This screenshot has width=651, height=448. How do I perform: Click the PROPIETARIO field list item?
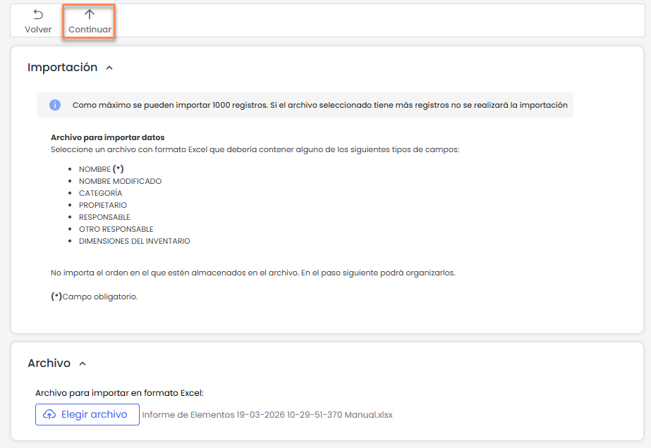point(103,205)
